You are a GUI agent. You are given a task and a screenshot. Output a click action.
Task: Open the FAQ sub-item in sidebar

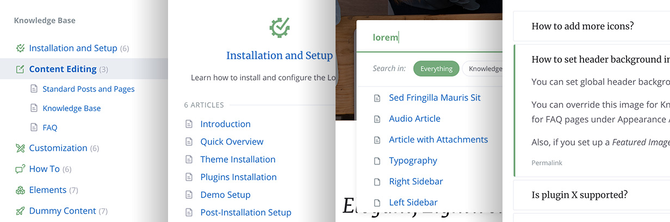coord(50,128)
